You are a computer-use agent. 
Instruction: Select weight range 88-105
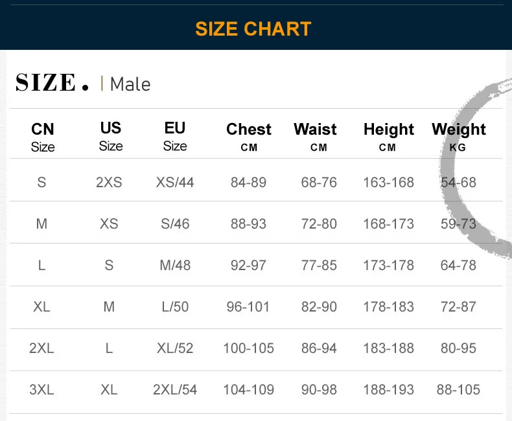(x=458, y=389)
